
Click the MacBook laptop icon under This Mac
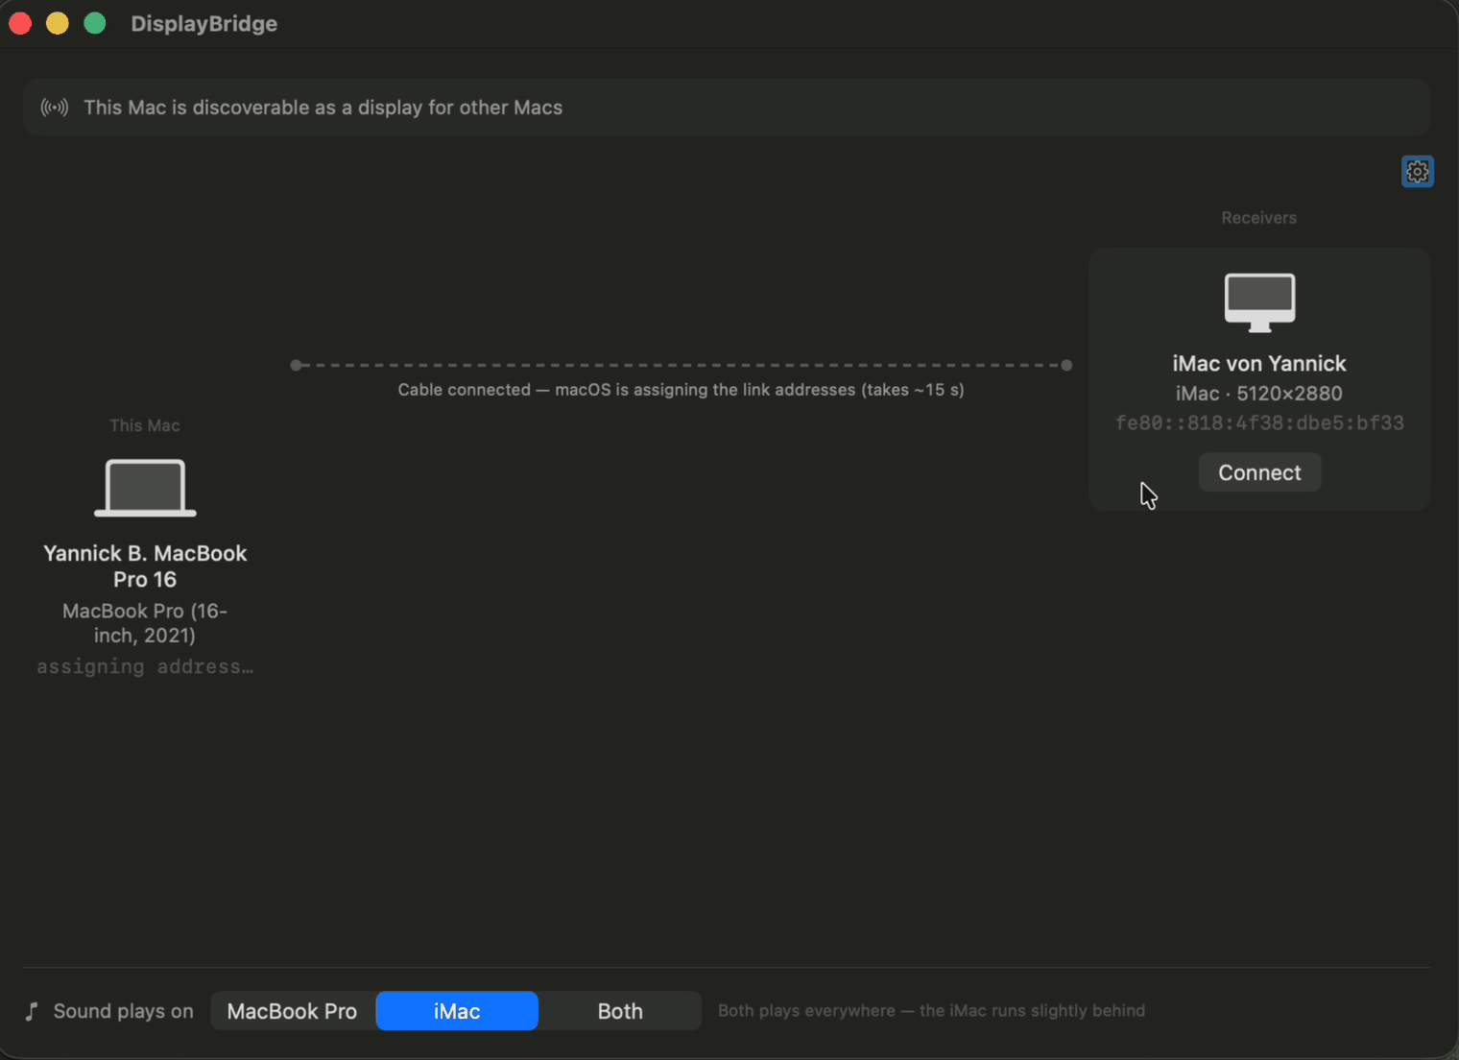pyautogui.click(x=145, y=488)
